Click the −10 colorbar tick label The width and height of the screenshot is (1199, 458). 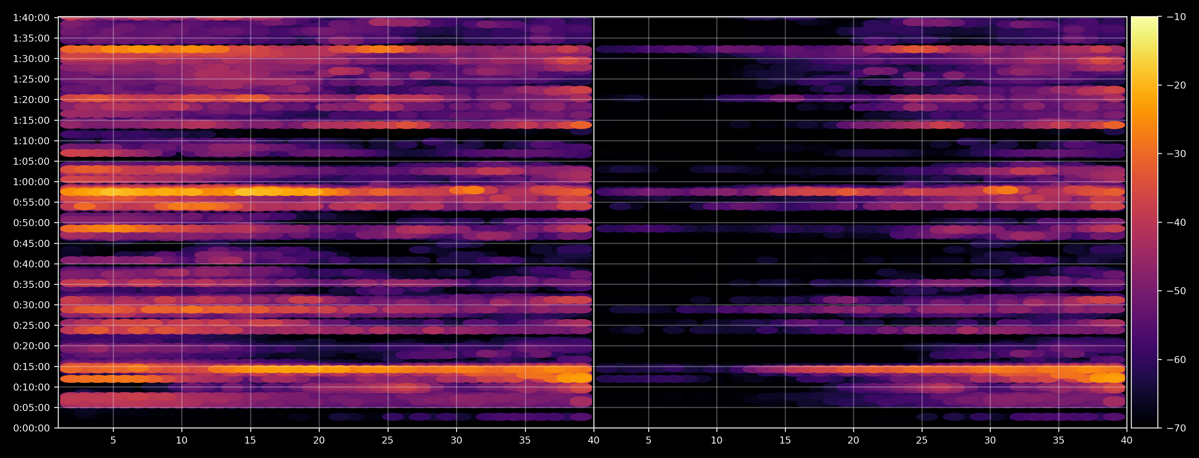(1176, 17)
